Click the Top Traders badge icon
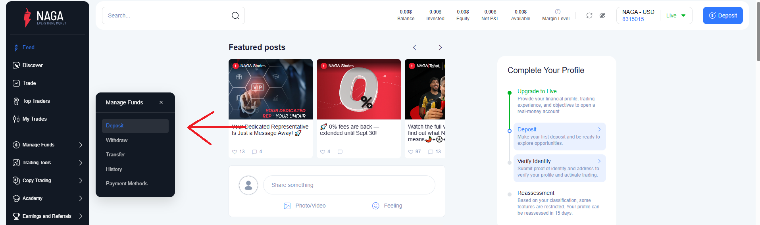 pyautogui.click(x=16, y=101)
